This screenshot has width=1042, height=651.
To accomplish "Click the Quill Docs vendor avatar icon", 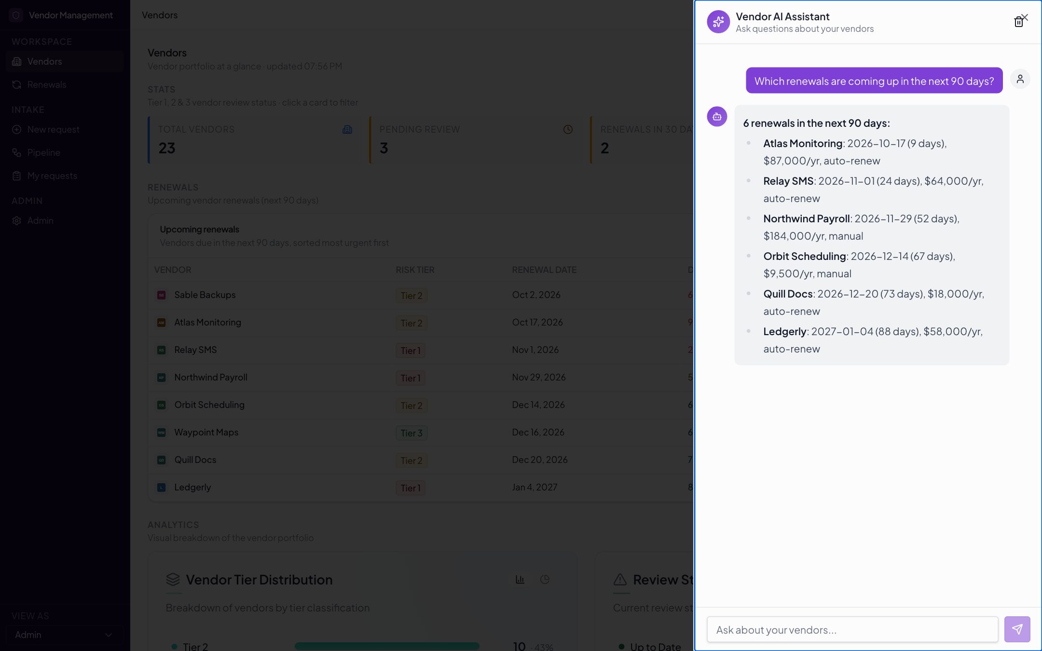I will (x=162, y=460).
